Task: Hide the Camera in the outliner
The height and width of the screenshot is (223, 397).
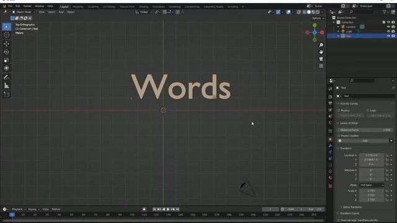Action: [388, 27]
